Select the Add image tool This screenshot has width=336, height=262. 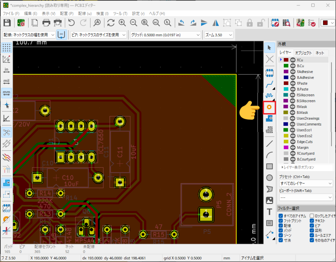coord(269,200)
